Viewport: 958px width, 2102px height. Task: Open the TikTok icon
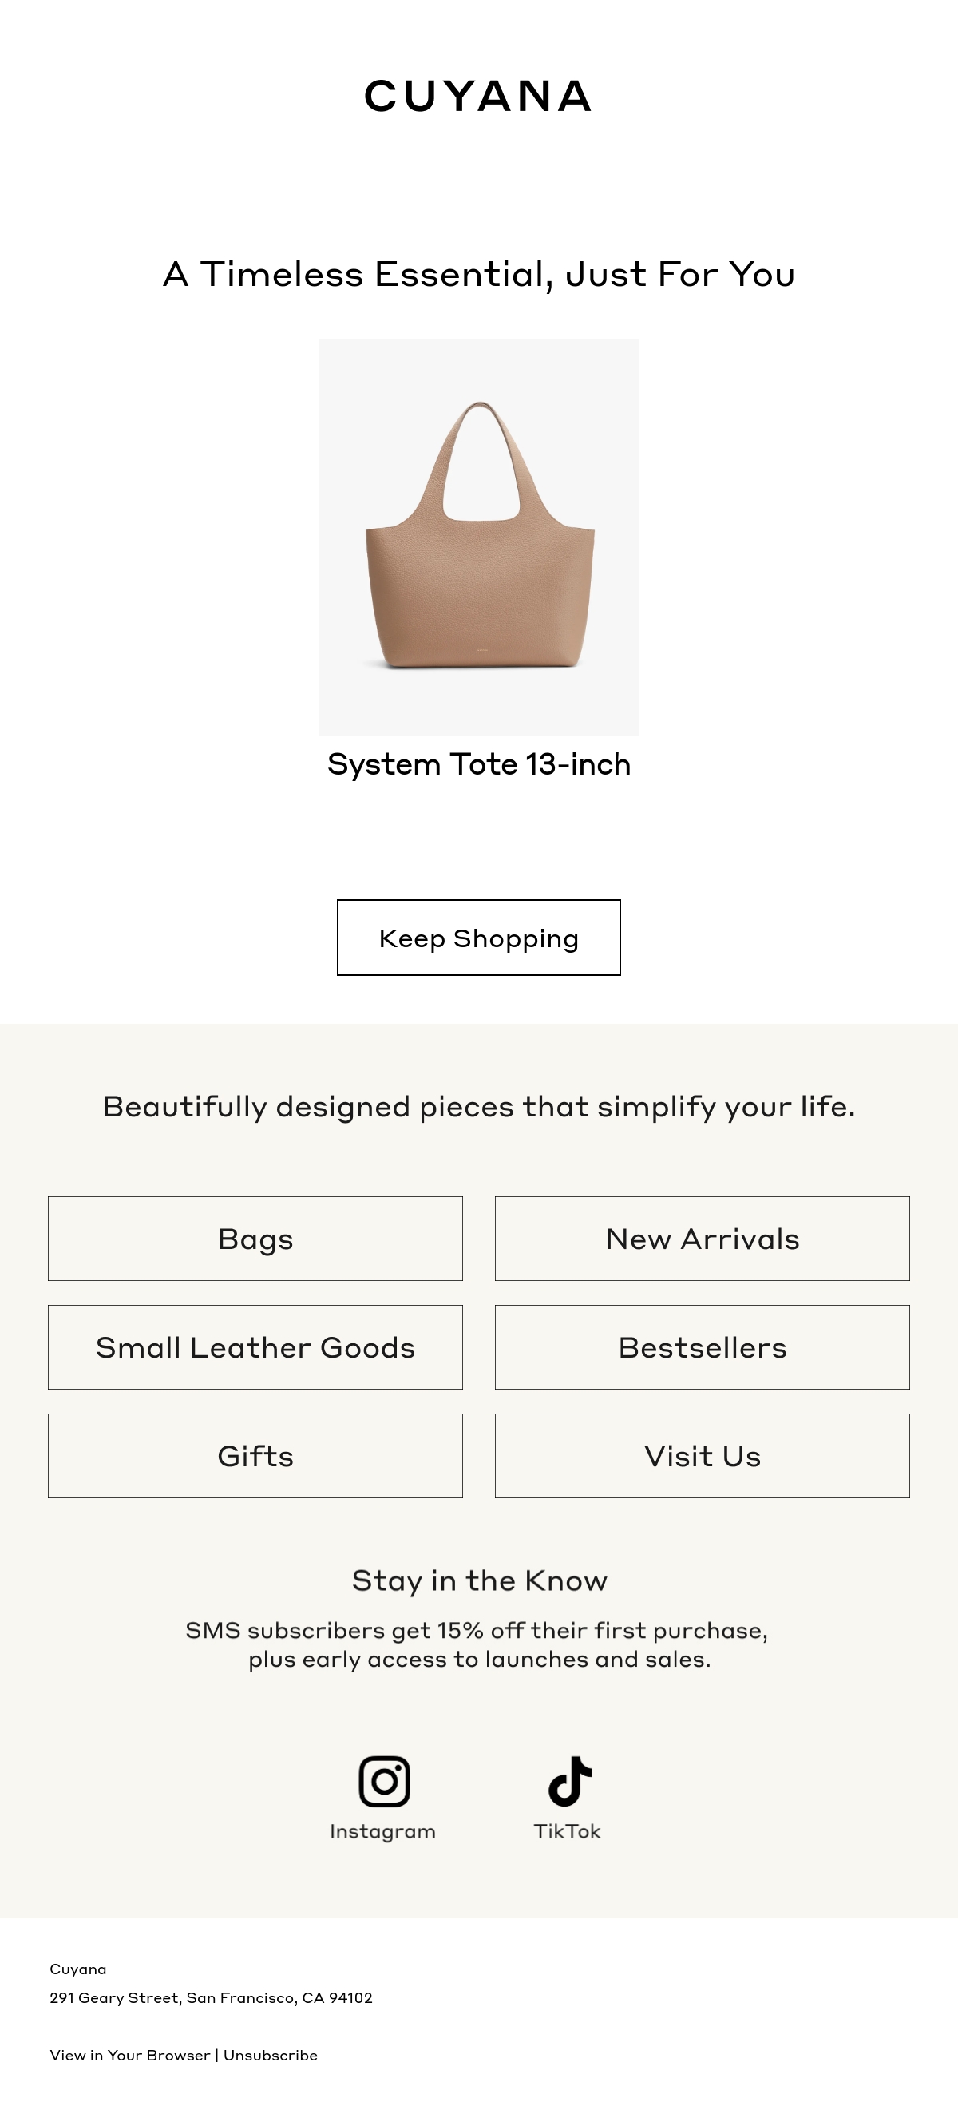pos(569,1780)
